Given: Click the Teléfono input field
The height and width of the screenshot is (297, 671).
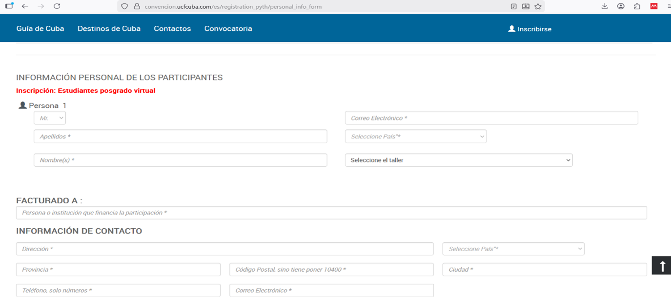Looking at the screenshot, I should tap(118, 290).
